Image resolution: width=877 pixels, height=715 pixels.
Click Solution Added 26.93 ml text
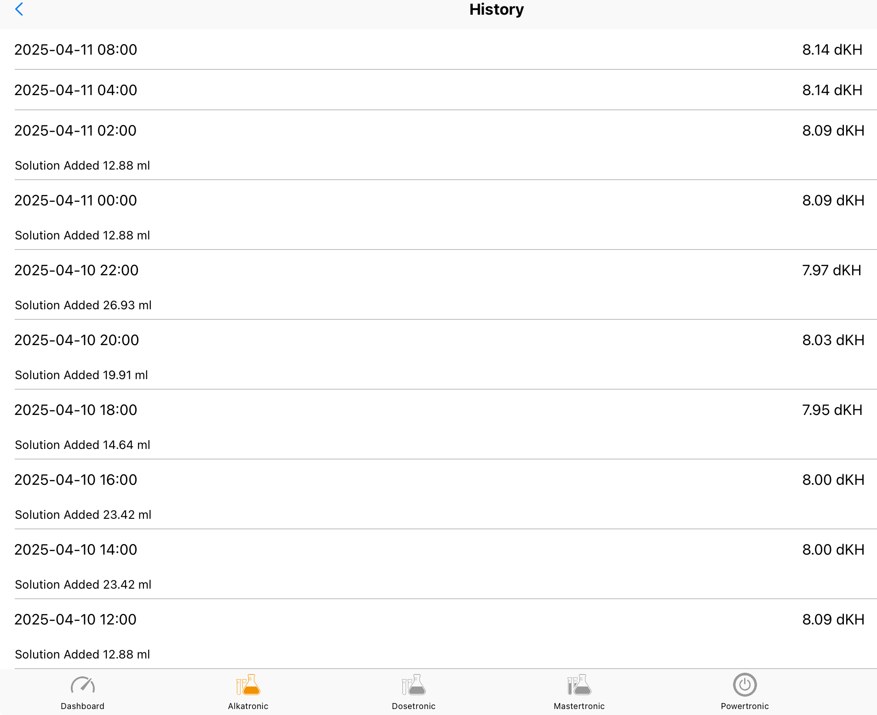coord(83,305)
